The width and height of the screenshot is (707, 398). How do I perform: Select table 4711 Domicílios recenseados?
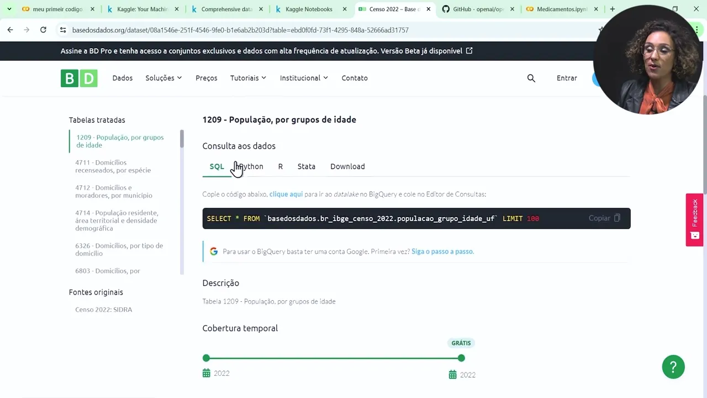(113, 166)
